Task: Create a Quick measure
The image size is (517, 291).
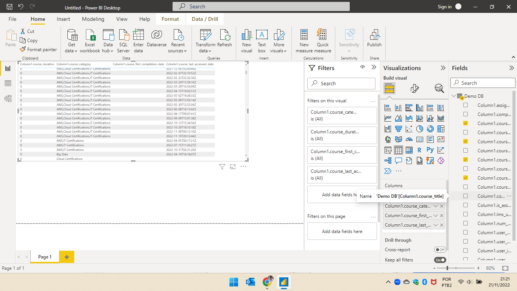Action: (322, 41)
